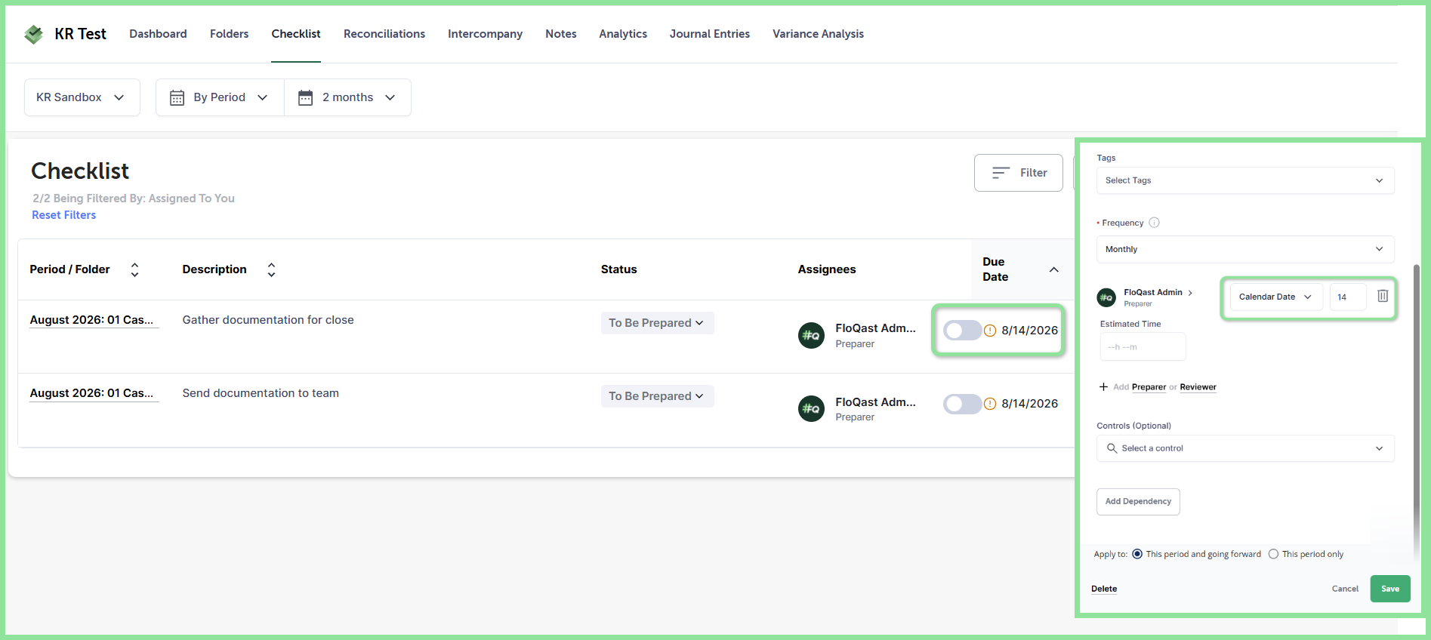Open By Period view dropdown
Screen dimensions: 1431x640
[220, 97]
